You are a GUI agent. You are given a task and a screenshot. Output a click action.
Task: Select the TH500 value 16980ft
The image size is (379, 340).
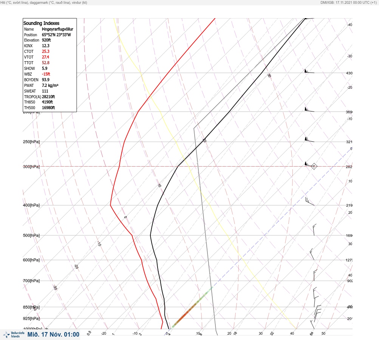point(48,108)
